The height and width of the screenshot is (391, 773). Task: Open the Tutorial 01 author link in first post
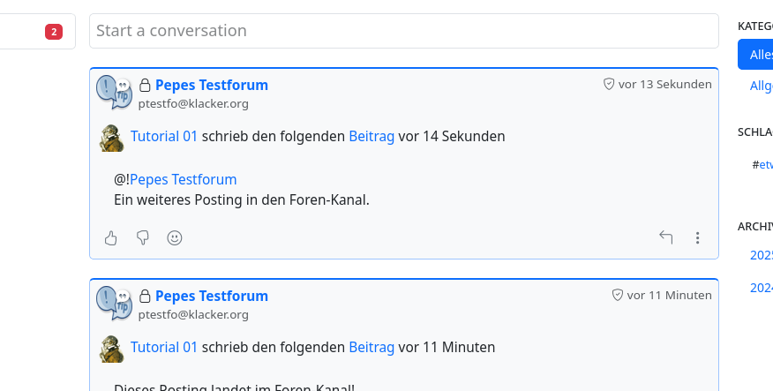click(x=164, y=137)
